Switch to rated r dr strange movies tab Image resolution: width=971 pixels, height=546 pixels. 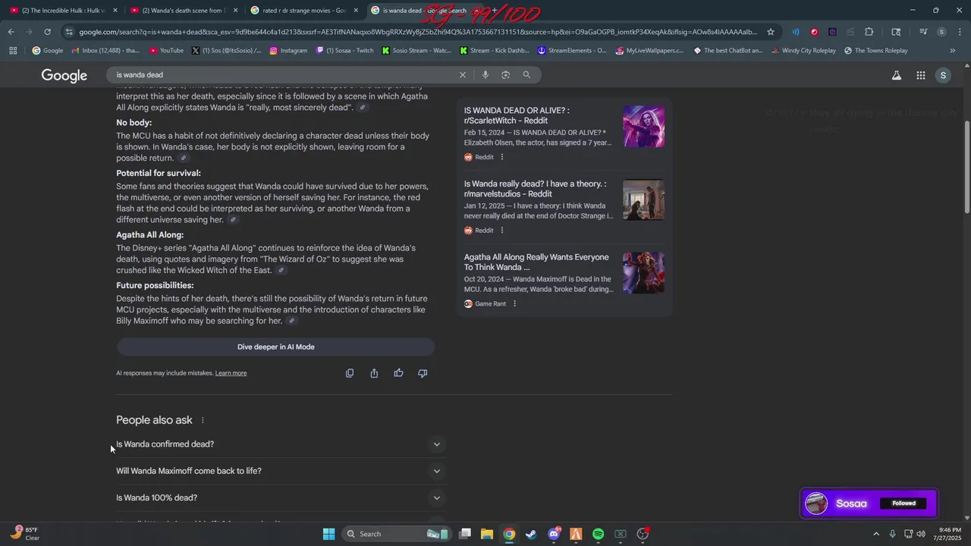[305, 11]
